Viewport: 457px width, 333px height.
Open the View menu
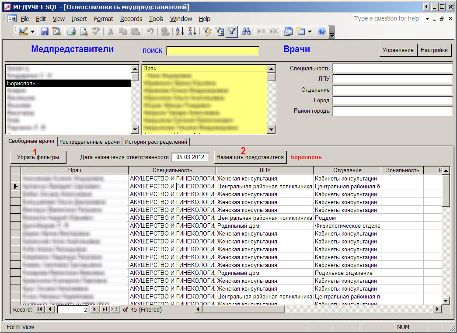[59, 19]
